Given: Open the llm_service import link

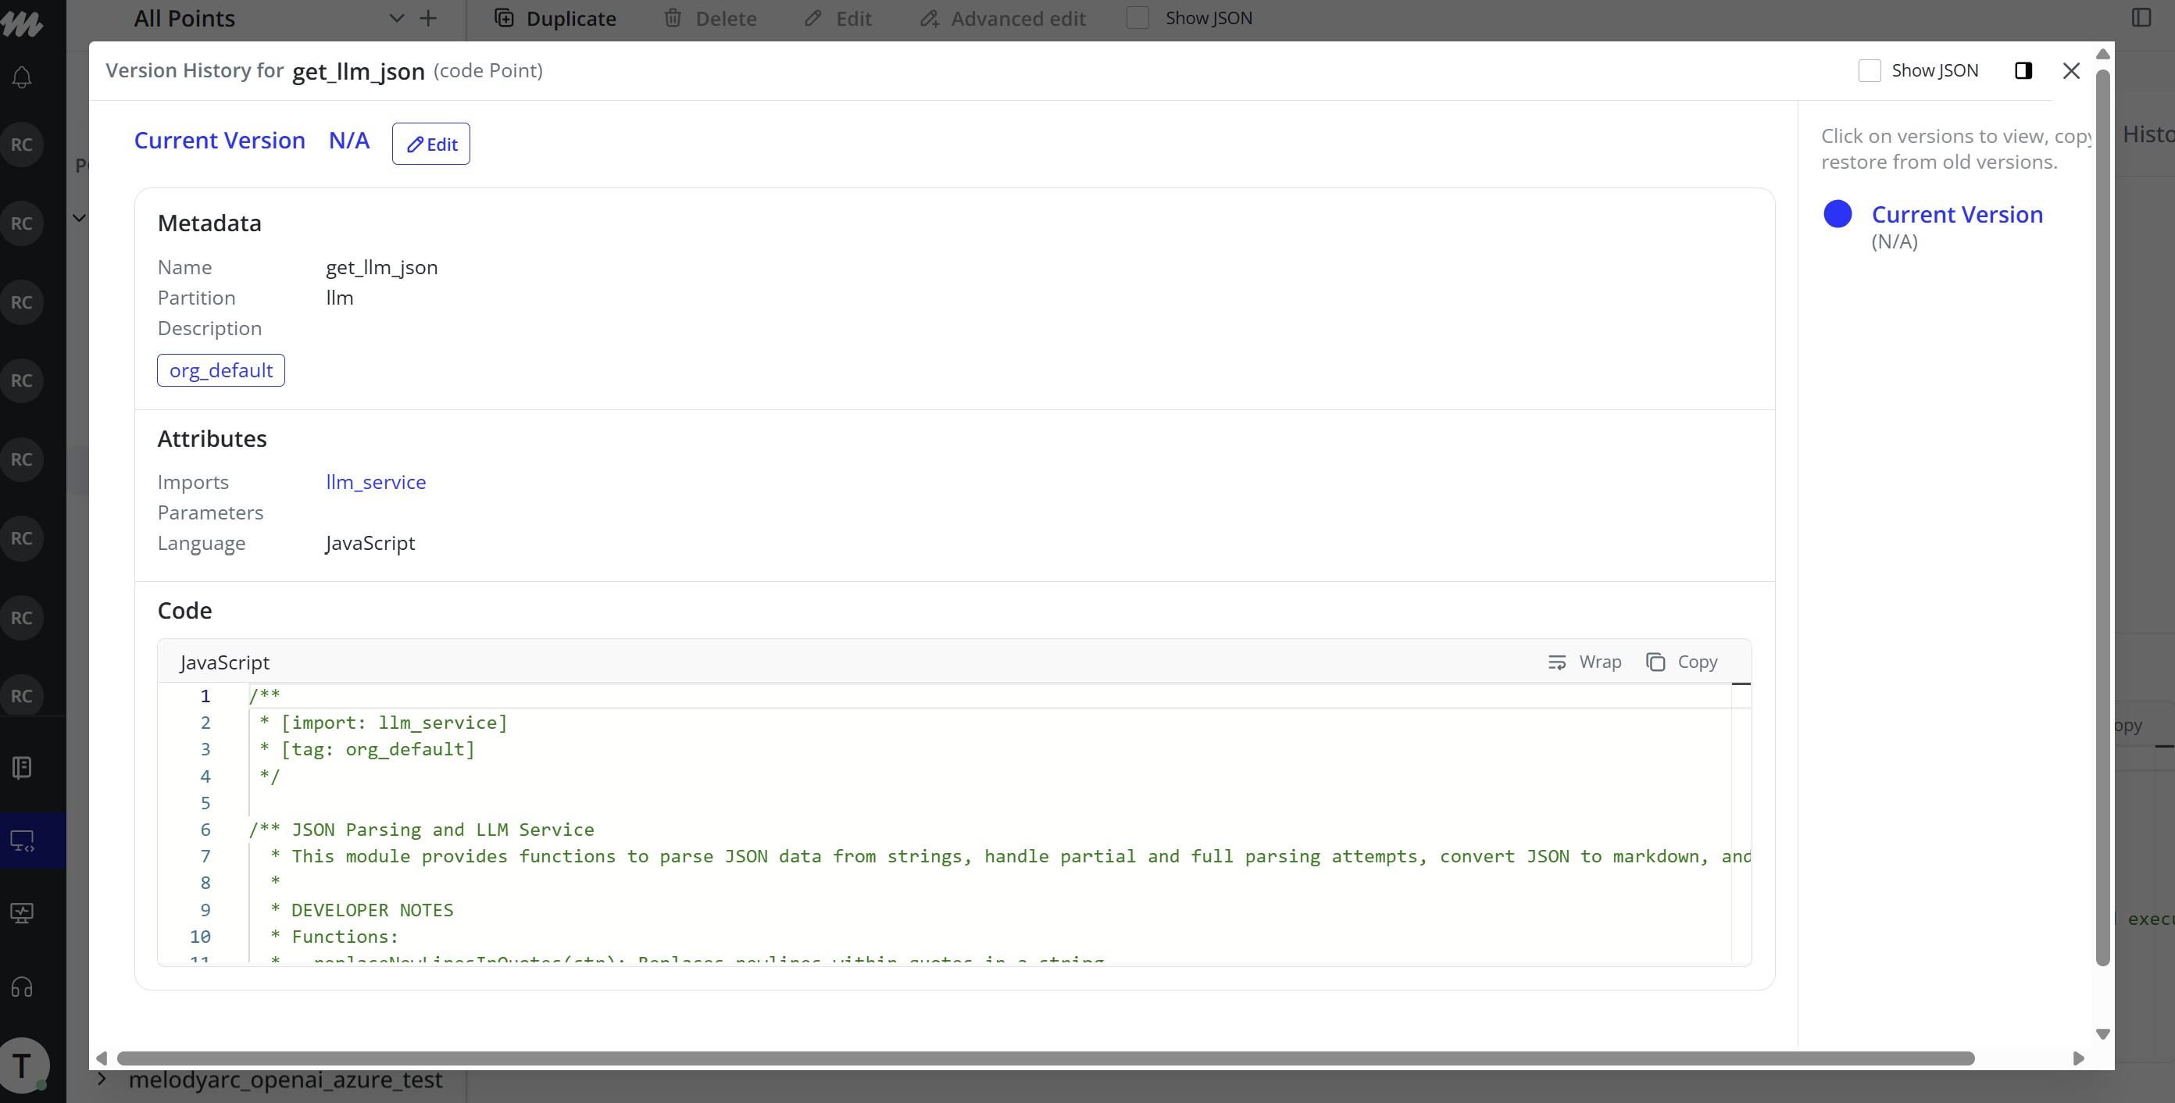Looking at the screenshot, I should tap(376, 482).
